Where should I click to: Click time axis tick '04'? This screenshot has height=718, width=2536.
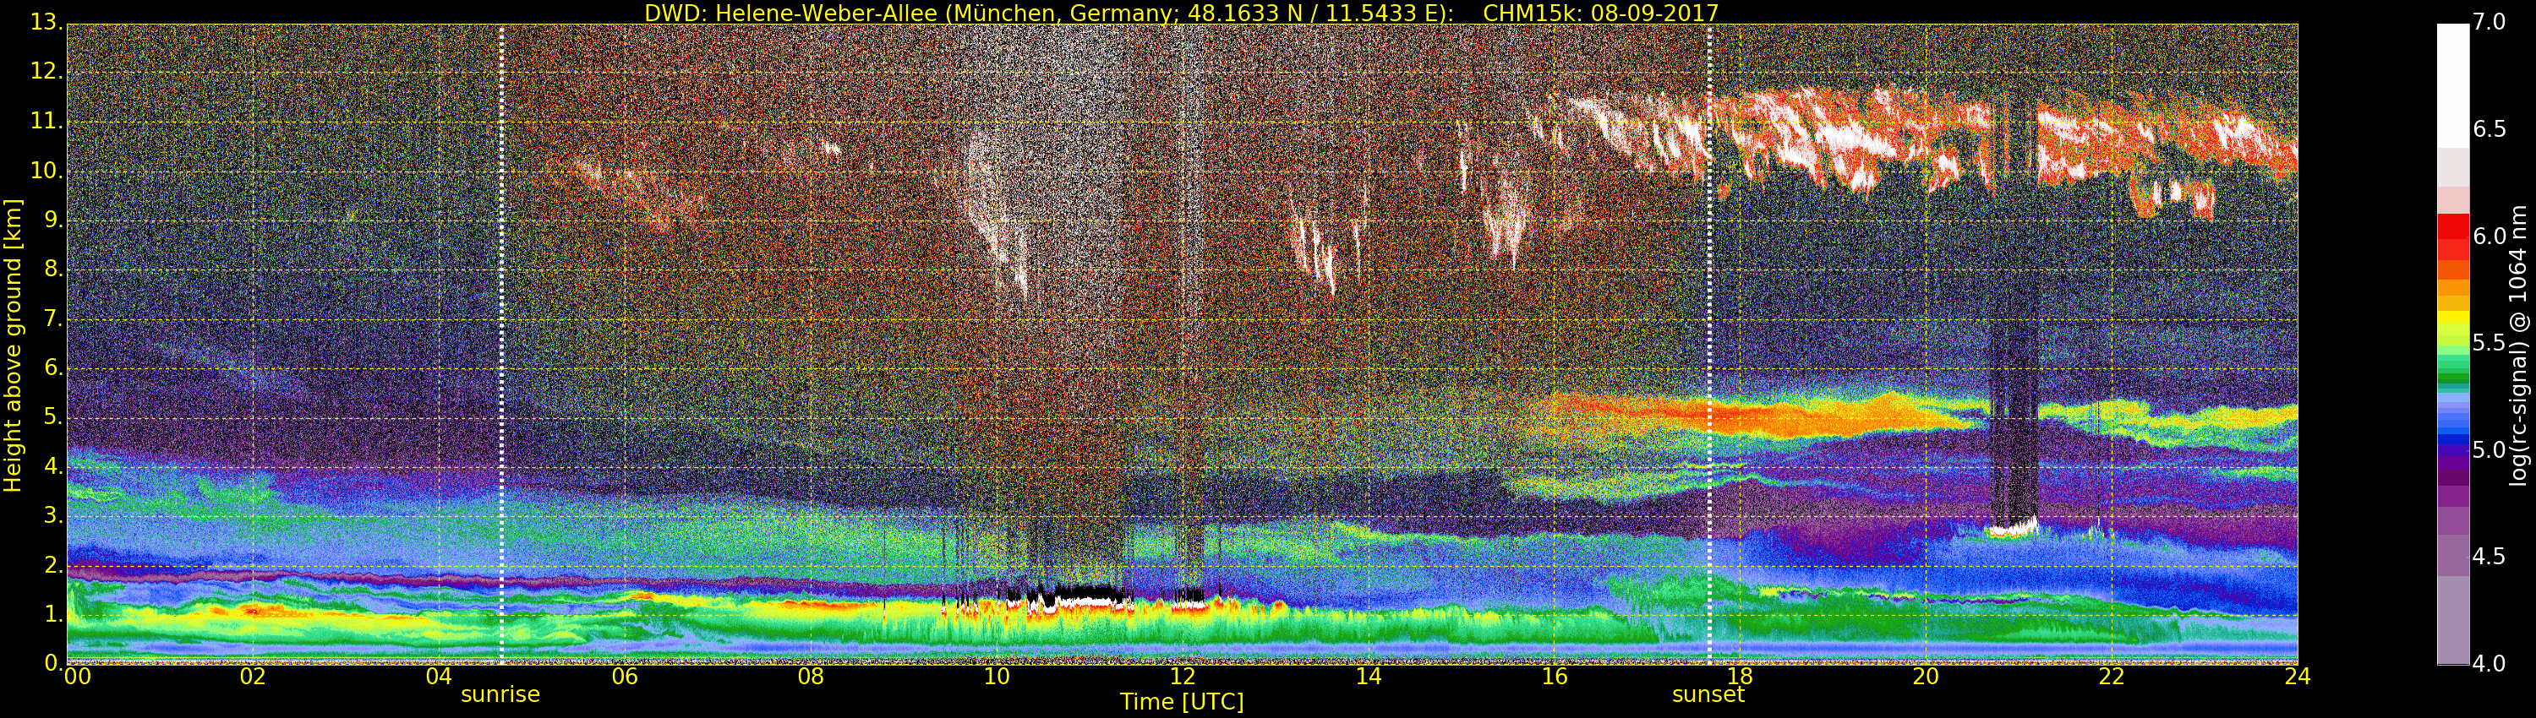coord(439,677)
